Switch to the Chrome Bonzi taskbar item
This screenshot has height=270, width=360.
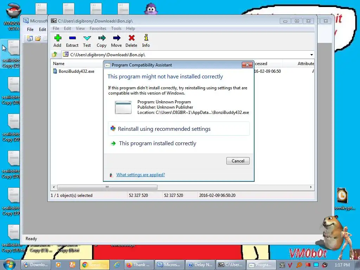click(x=94, y=265)
